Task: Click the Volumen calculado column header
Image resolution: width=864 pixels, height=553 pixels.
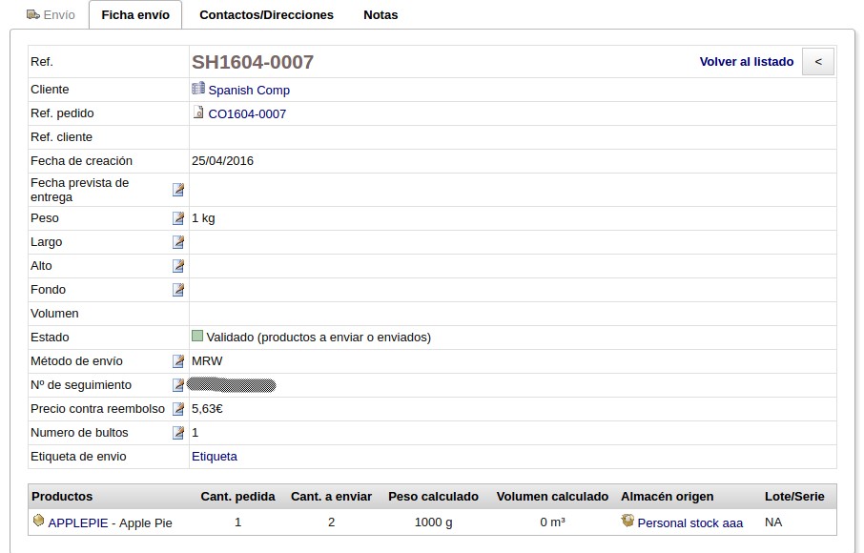Action: 553,496
